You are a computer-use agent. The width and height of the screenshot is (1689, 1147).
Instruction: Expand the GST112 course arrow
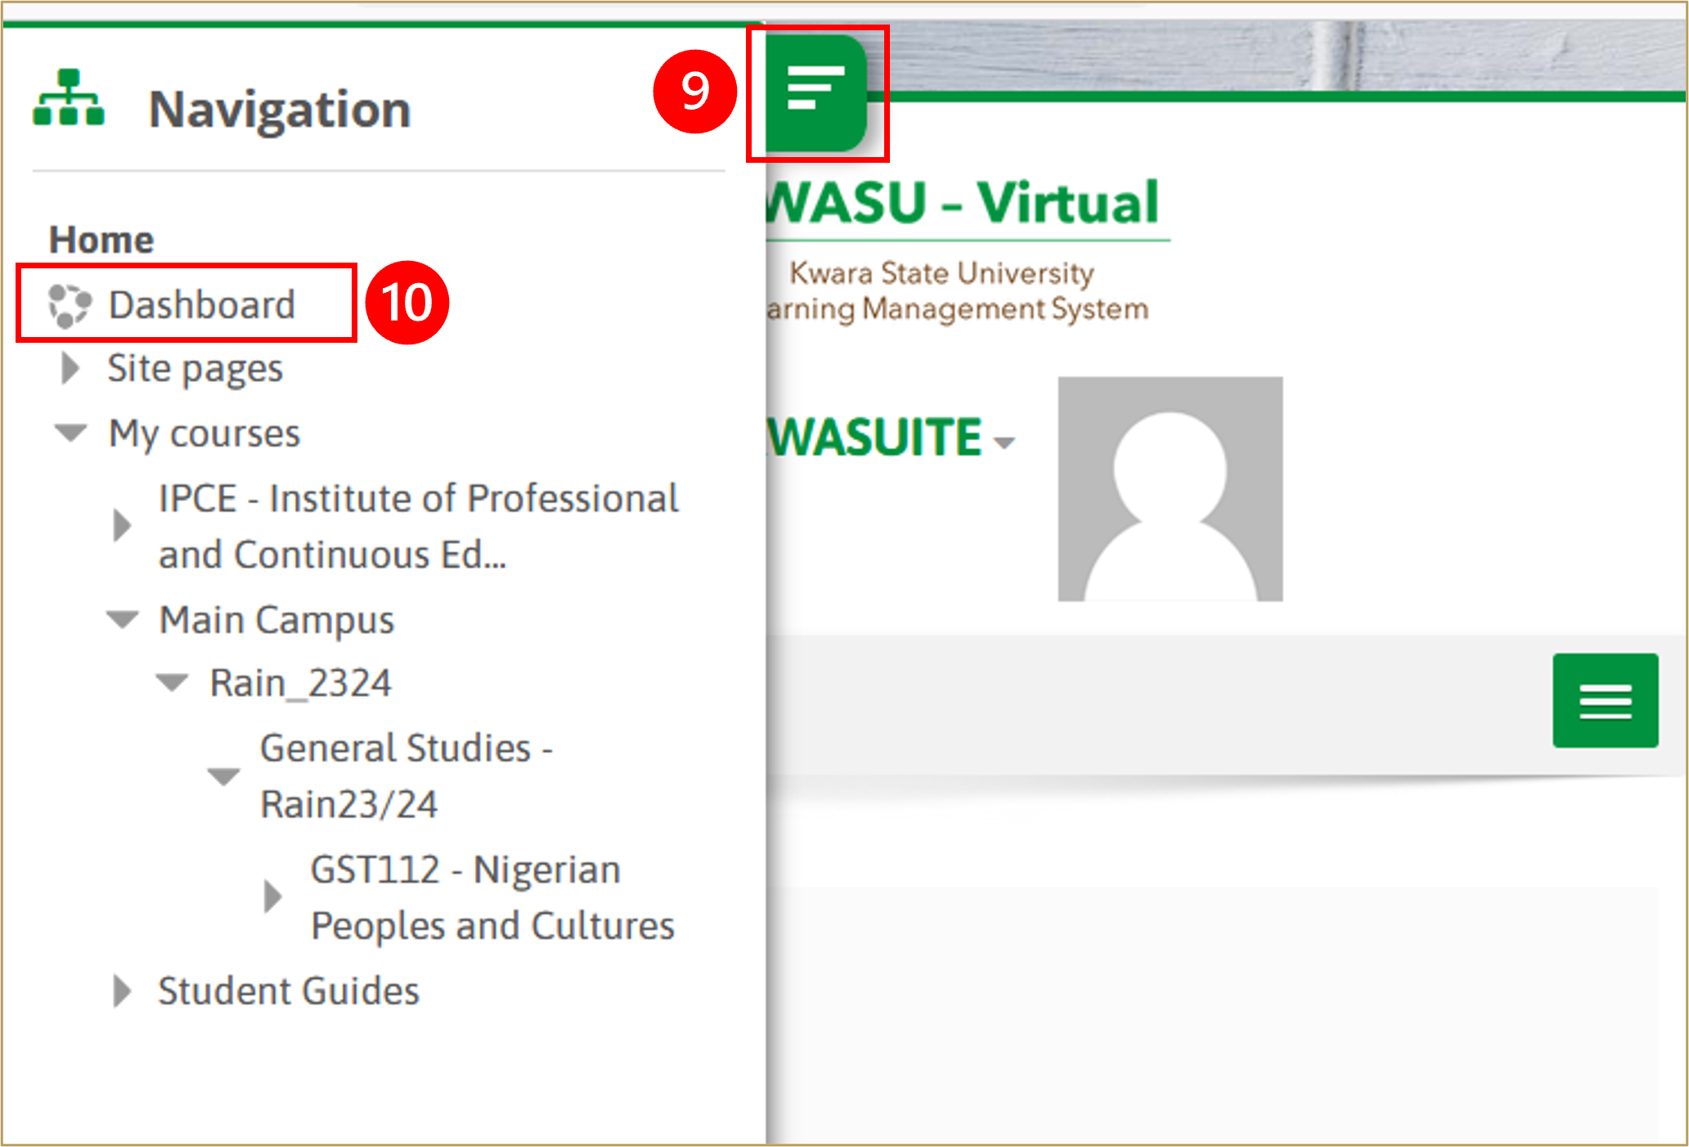(273, 897)
